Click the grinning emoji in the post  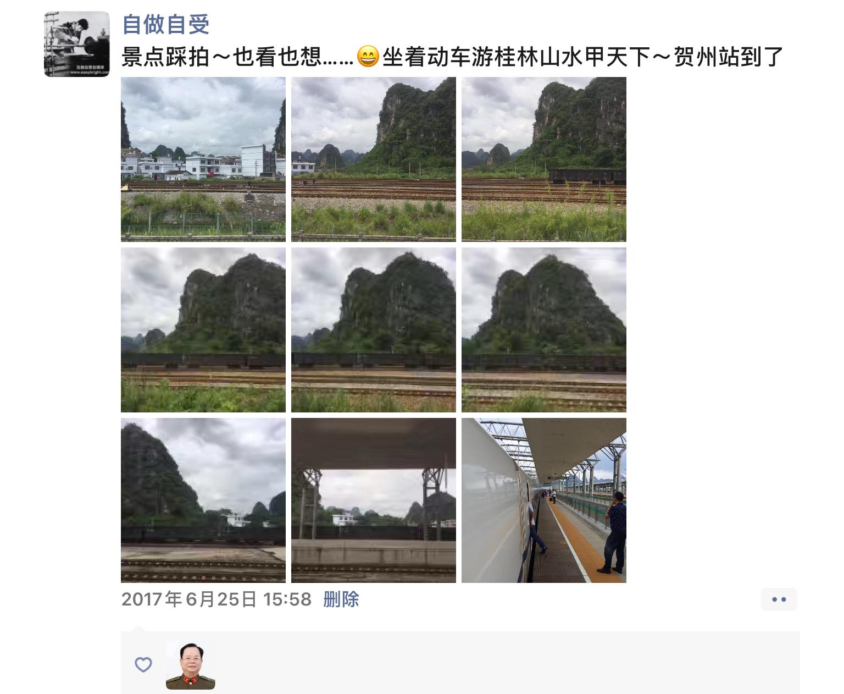tap(368, 57)
